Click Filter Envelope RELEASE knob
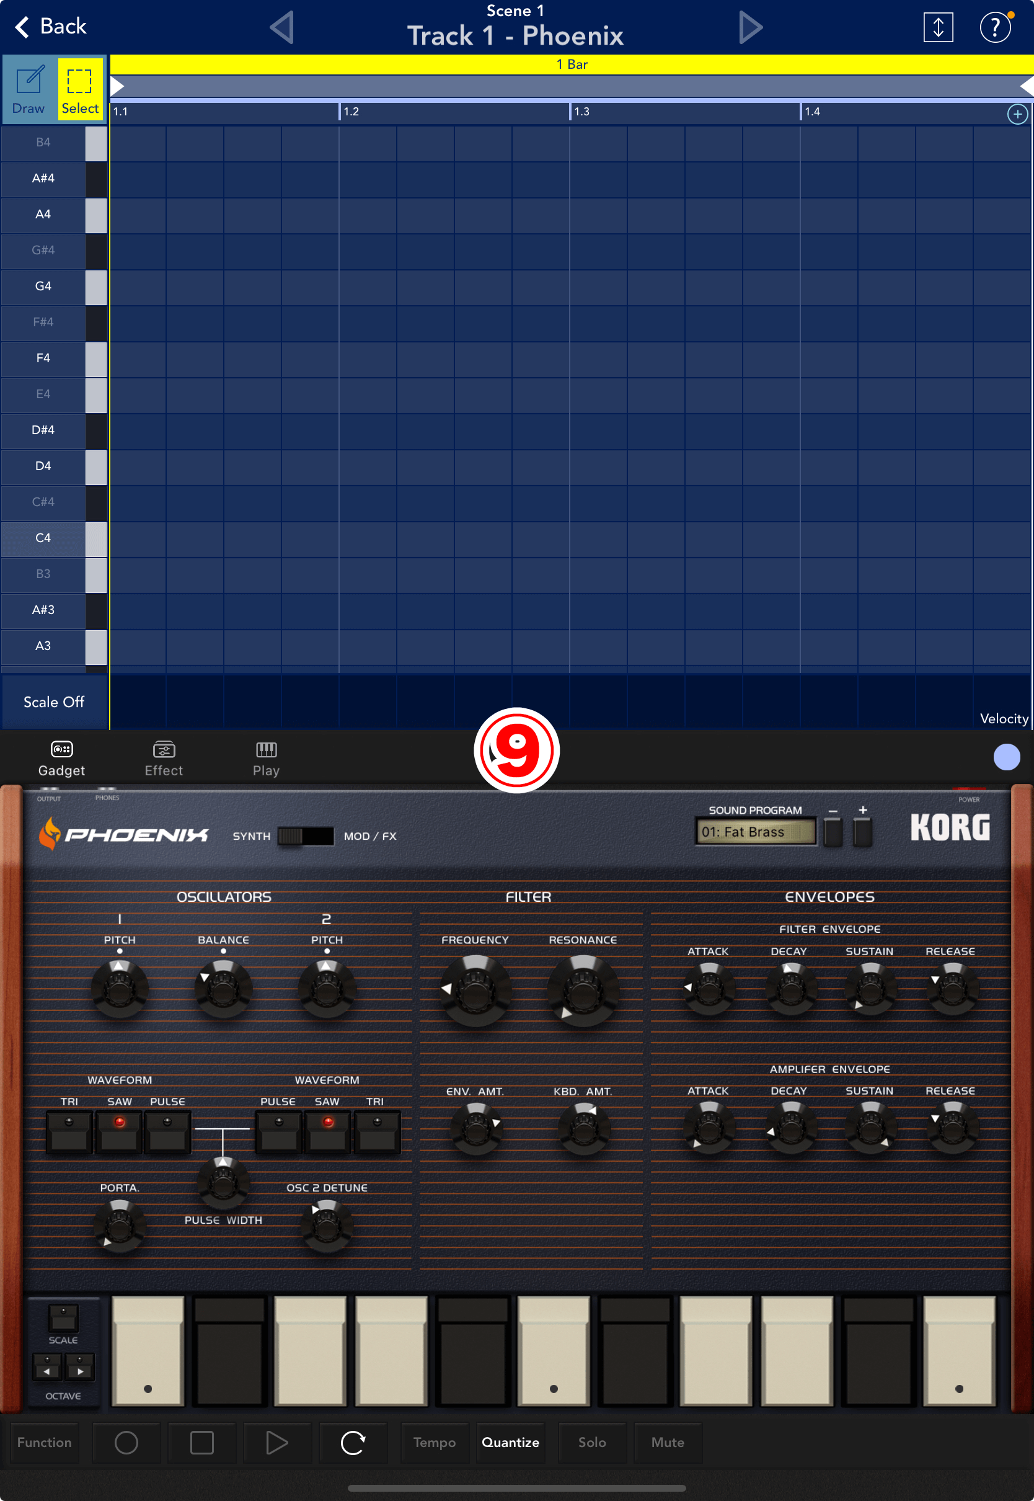1034x1501 pixels. [952, 988]
